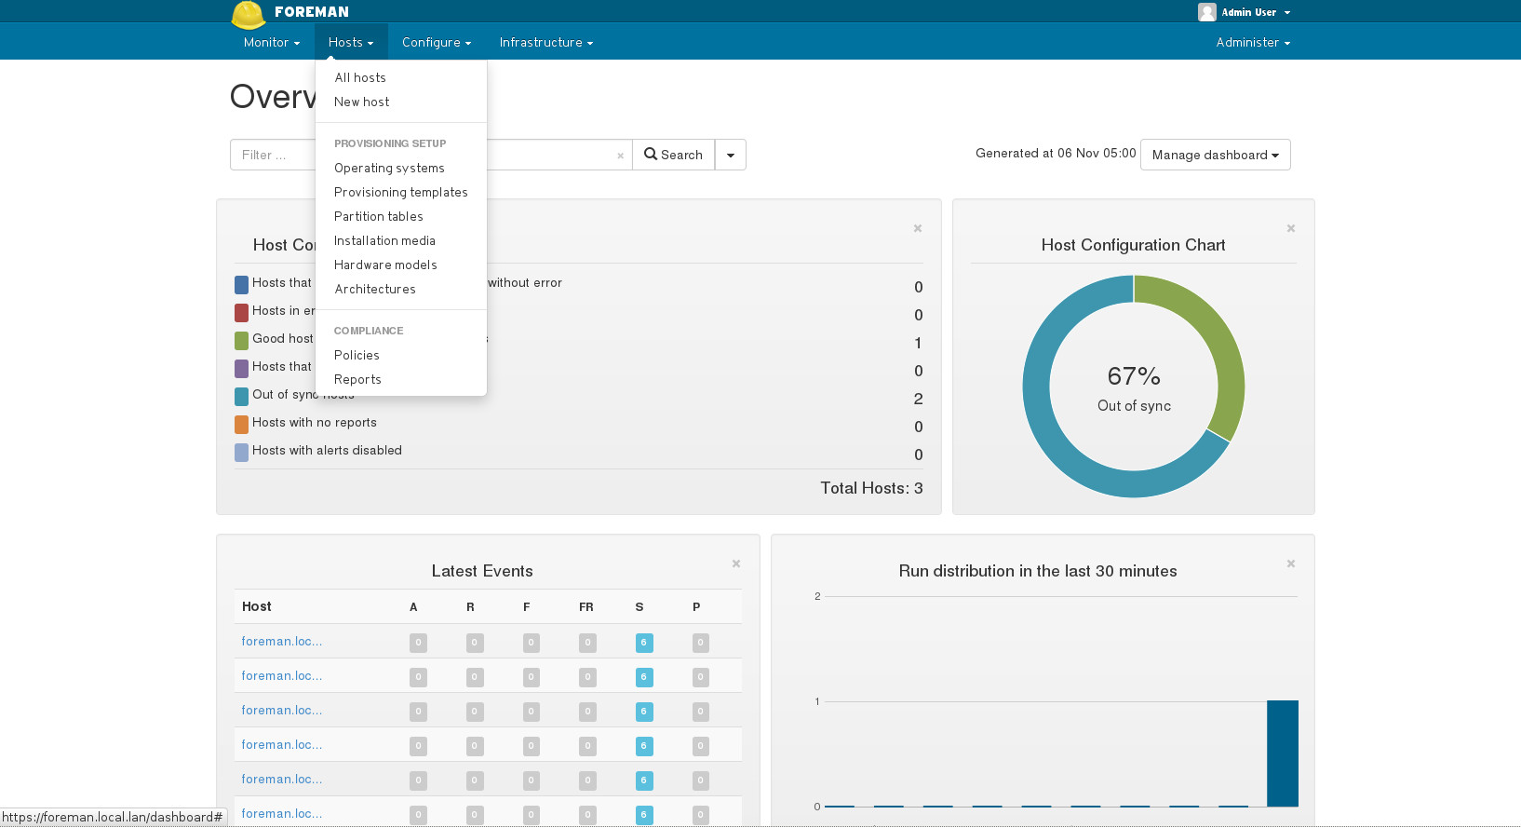Click Generated at 06 Nov 05:00 text

click(x=1056, y=153)
